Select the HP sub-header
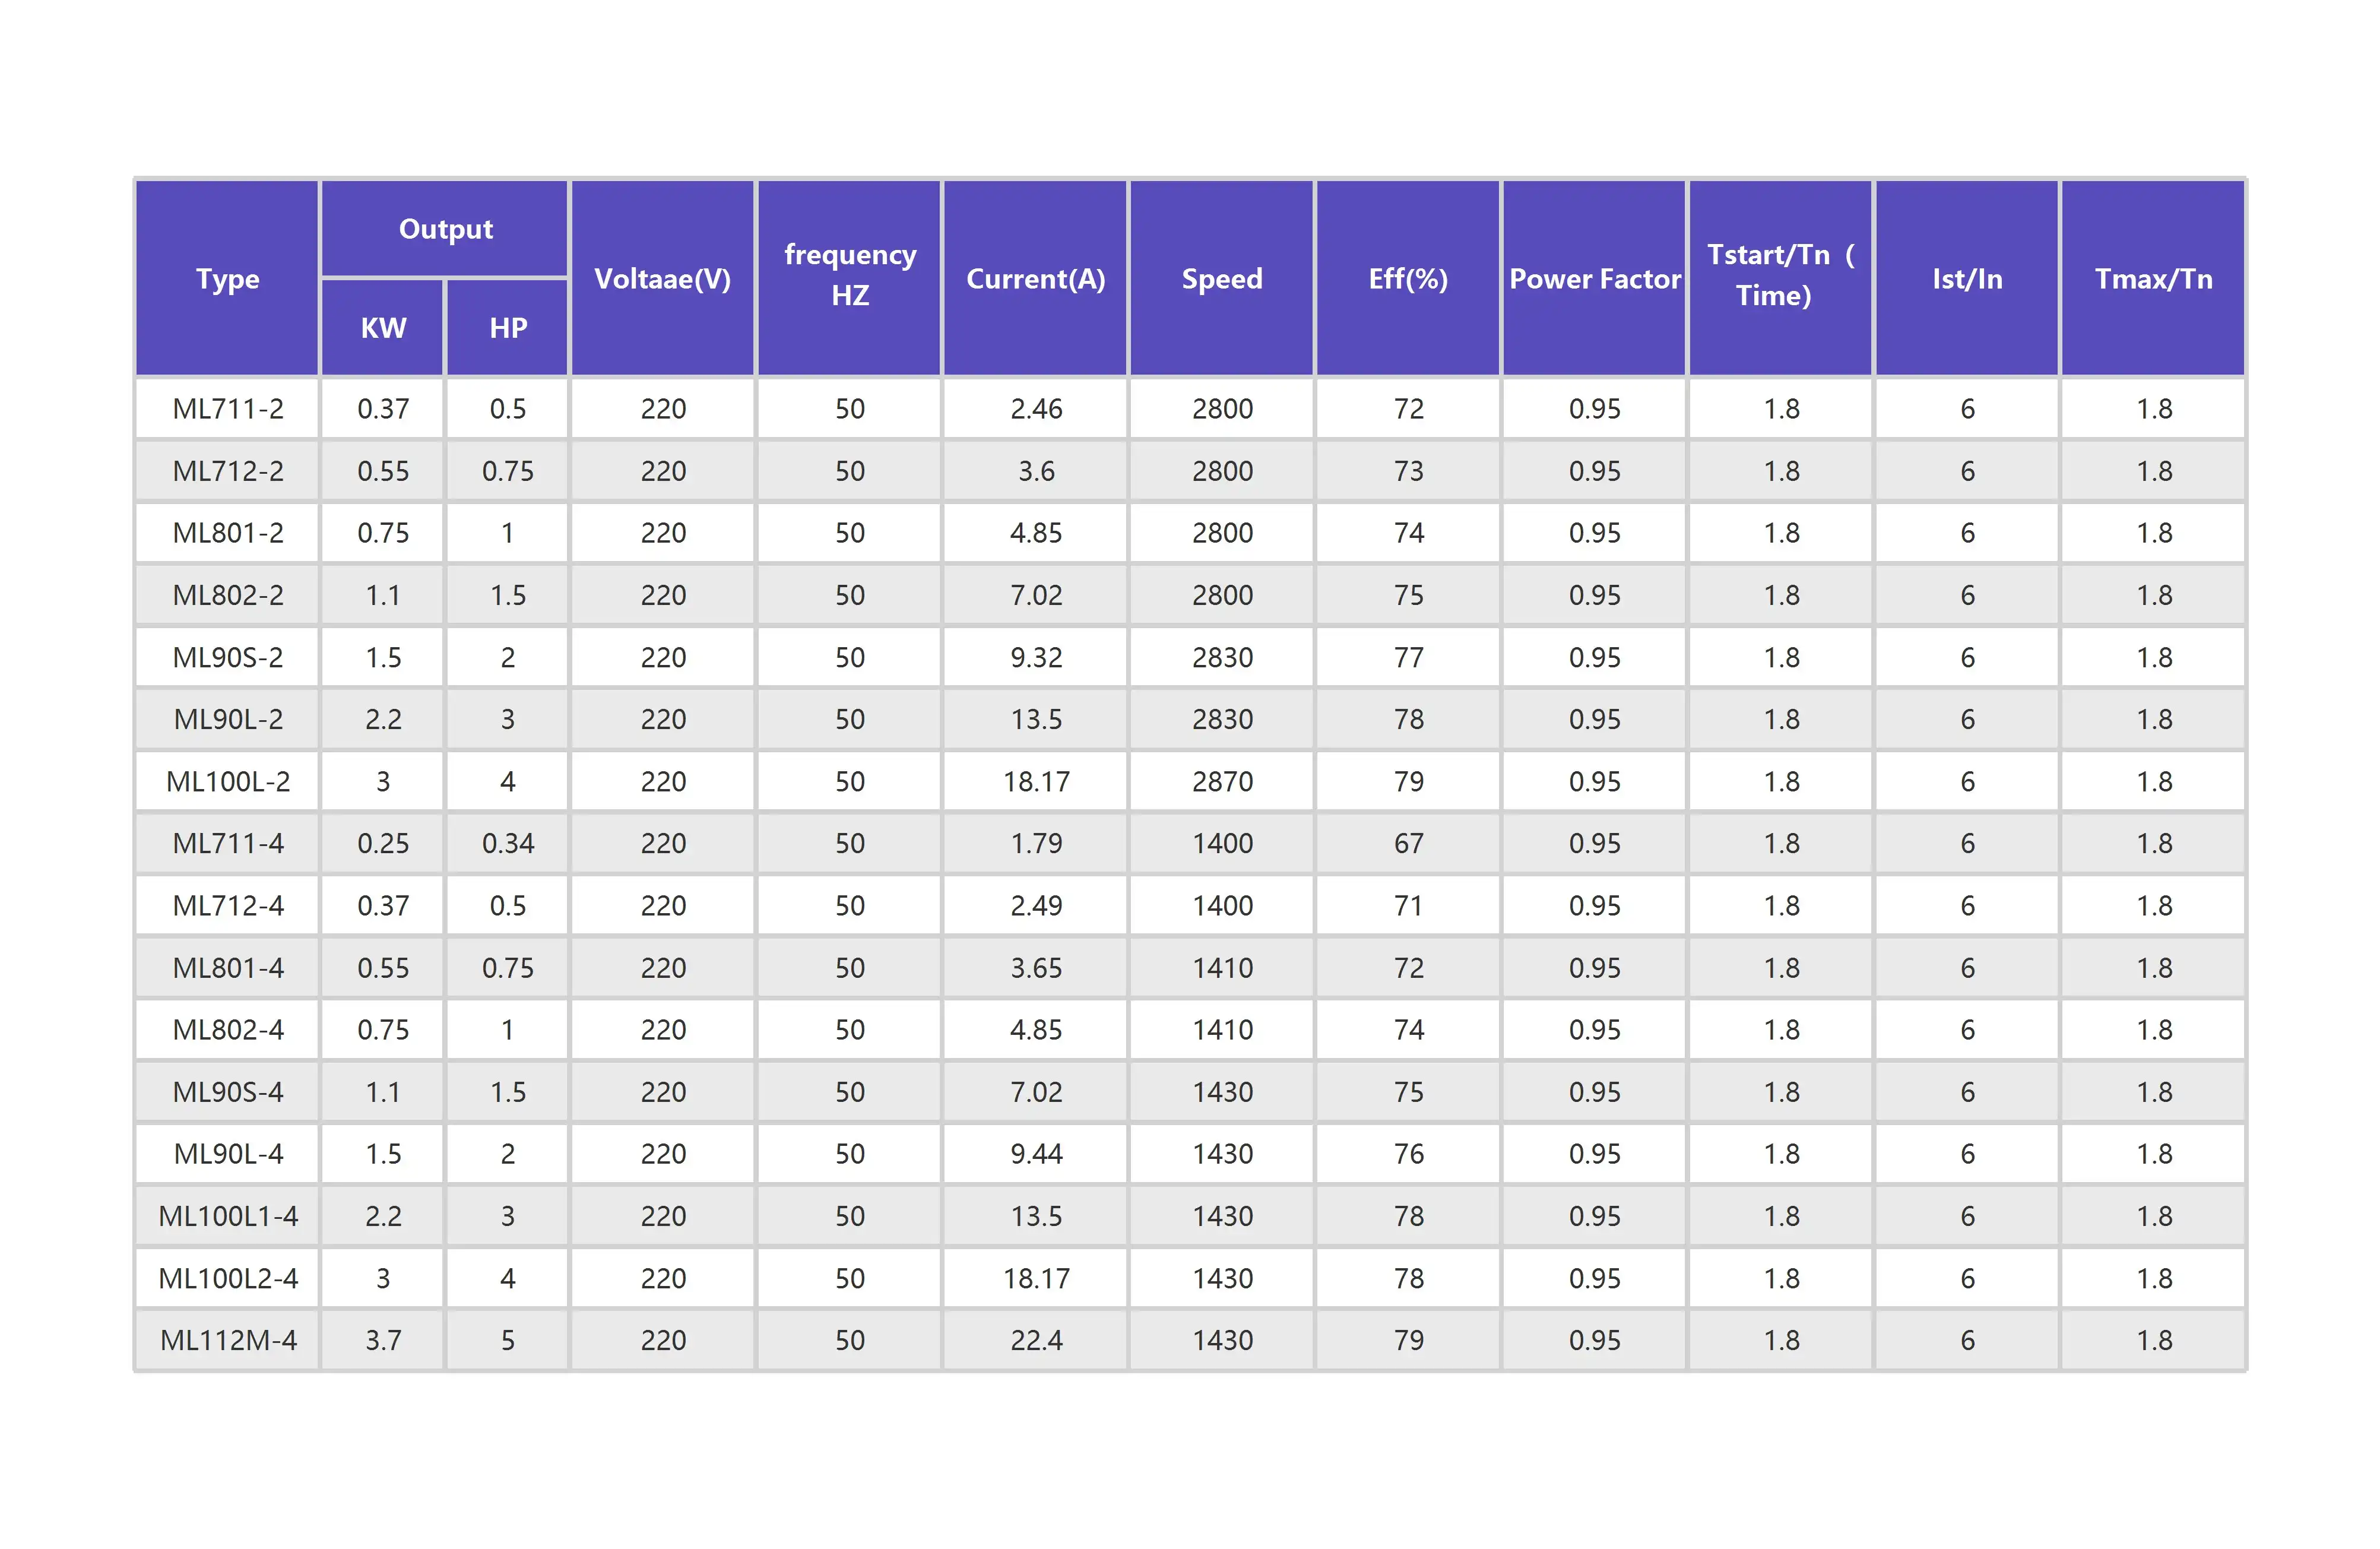Screen dimensions: 2380x1549 point(508,328)
